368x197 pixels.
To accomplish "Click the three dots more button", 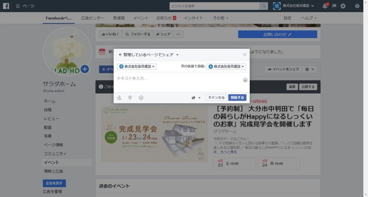I will pos(178,34).
